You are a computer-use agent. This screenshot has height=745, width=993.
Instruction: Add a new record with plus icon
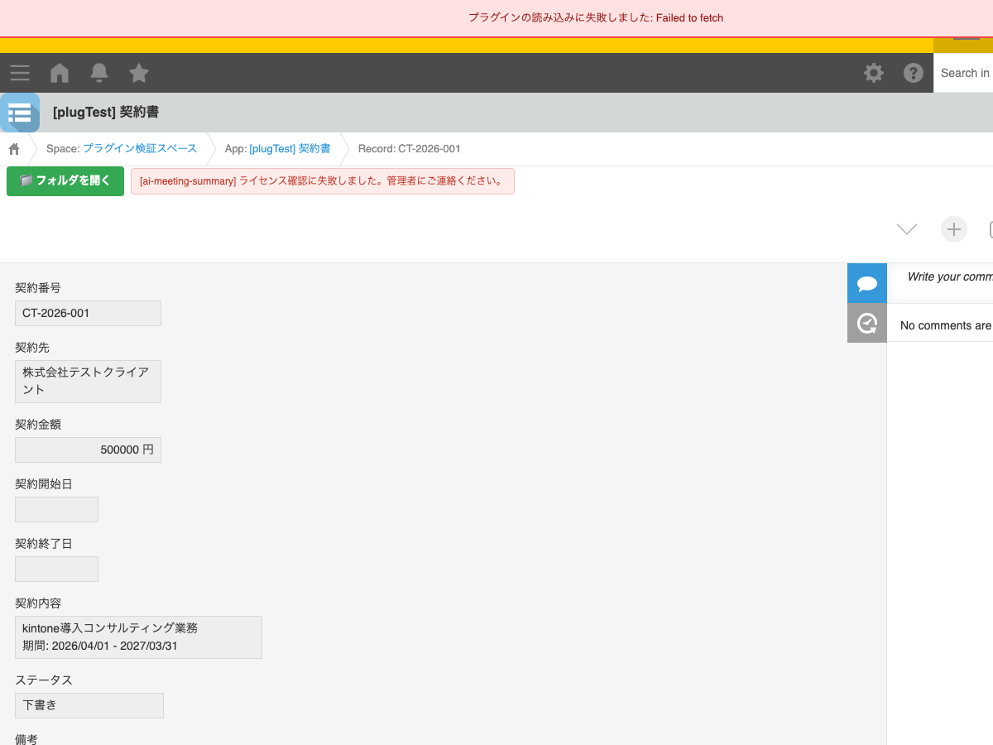point(953,229)
